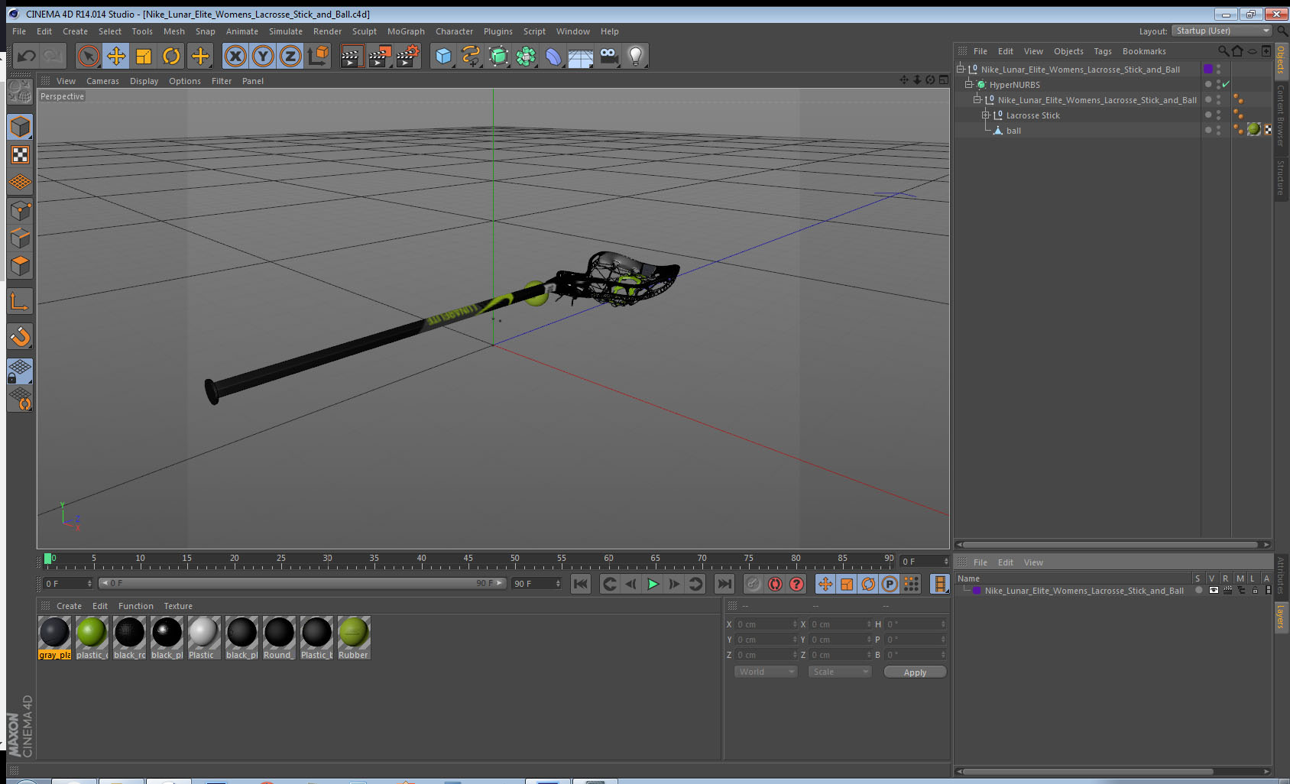Open the Layers side tab
This screenshot has height=784, width=1290.
click(x=1281, y=617)
